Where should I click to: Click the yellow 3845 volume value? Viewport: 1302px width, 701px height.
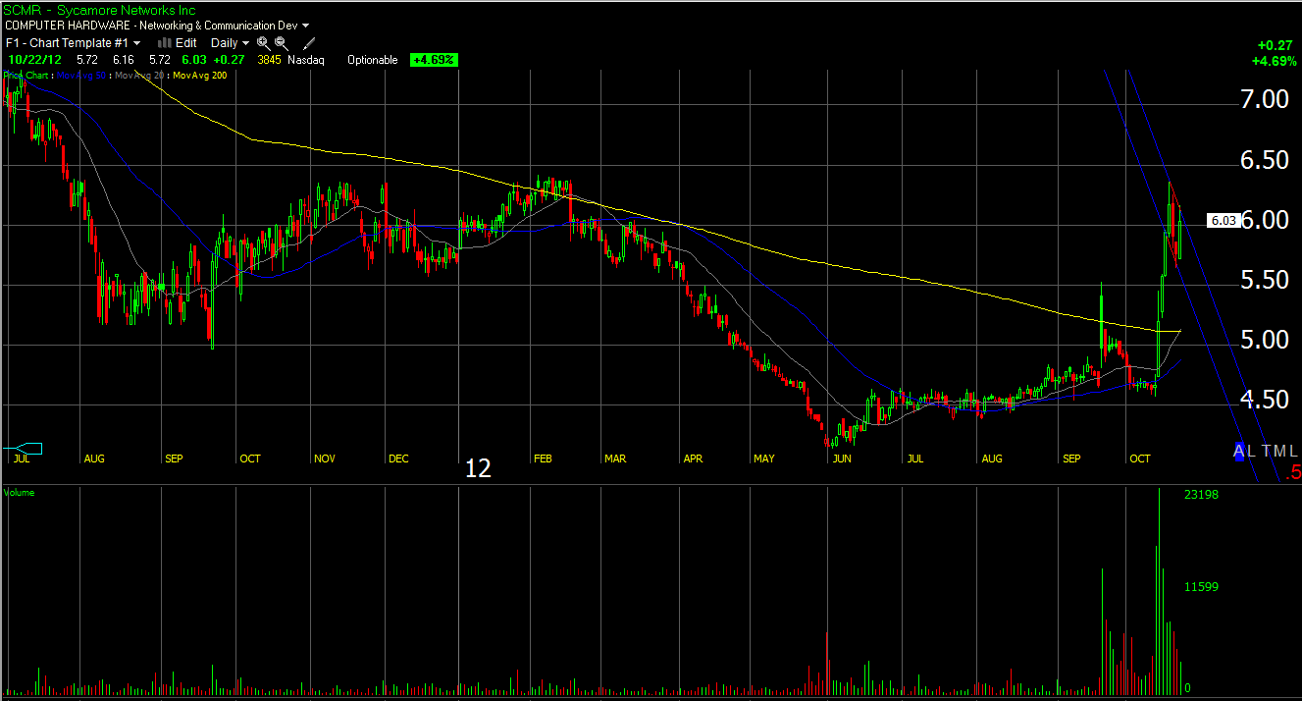click(270, 60)
